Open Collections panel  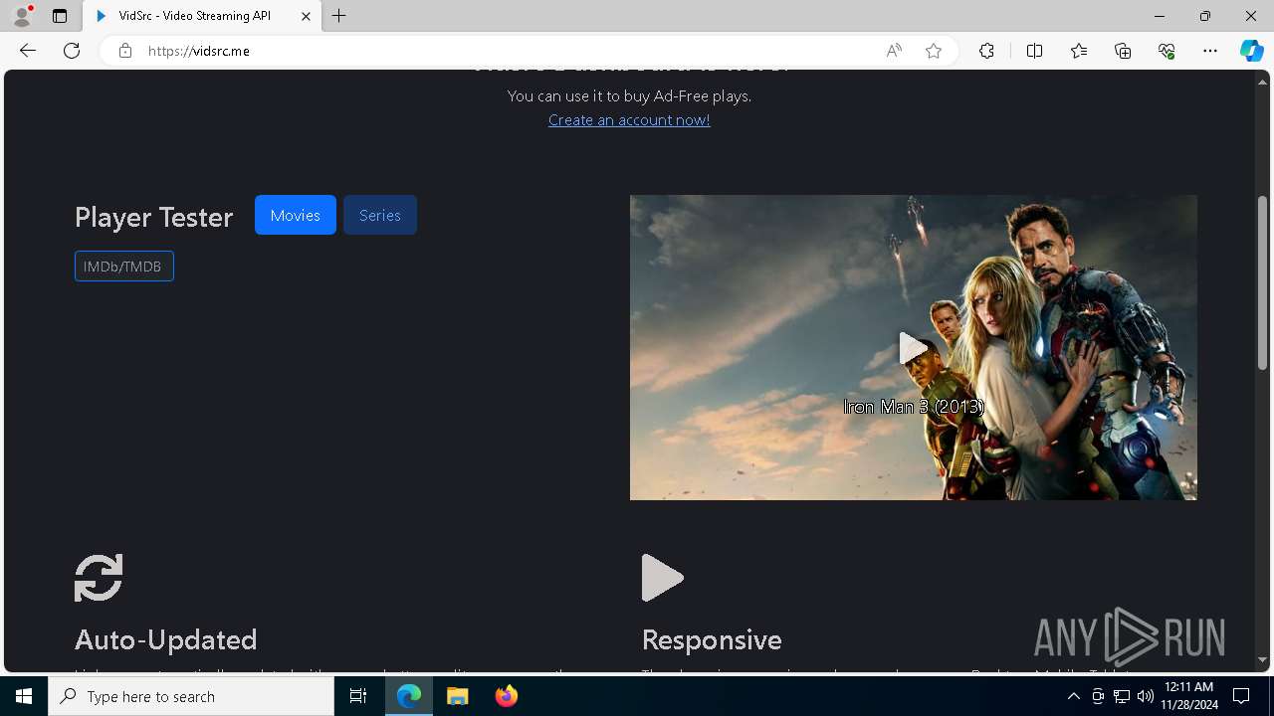click(x=1123, y=51)
